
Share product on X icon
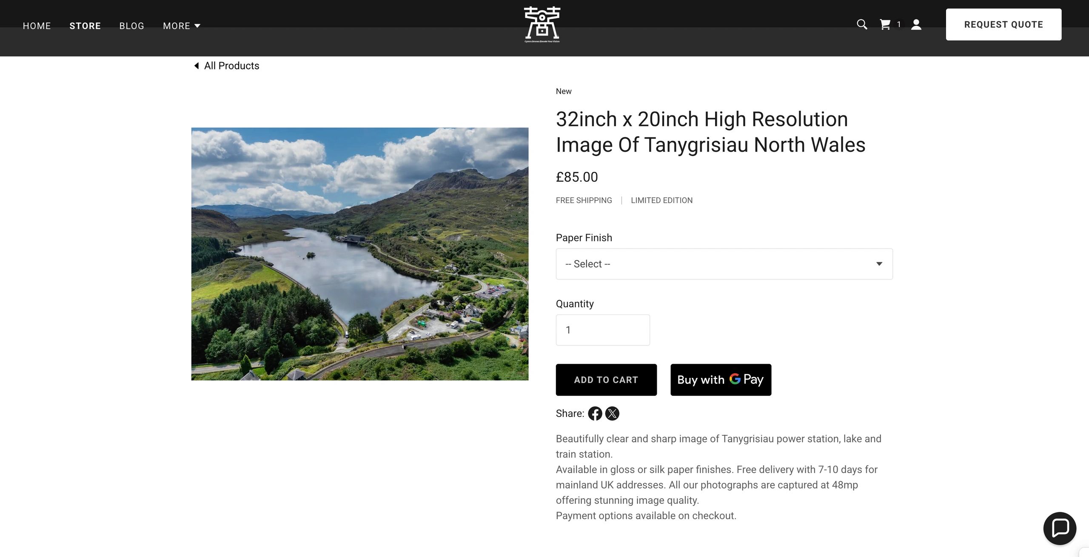pyautogui.click(x=612, y=414)
